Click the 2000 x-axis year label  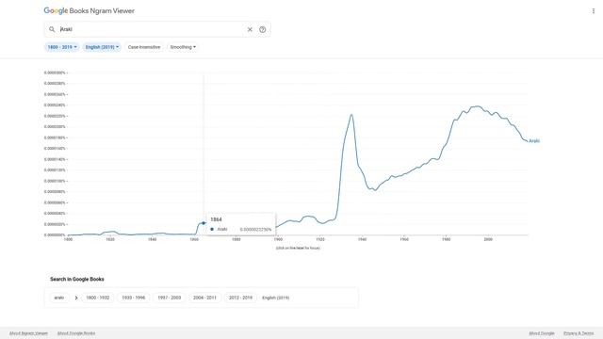[488, 239]
